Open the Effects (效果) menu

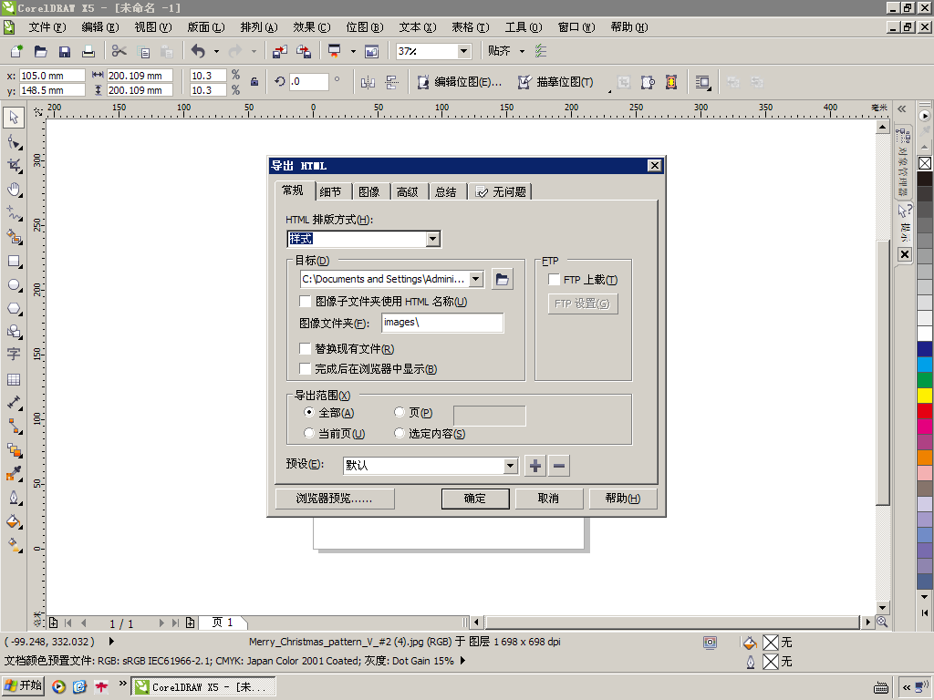(312, 27)
